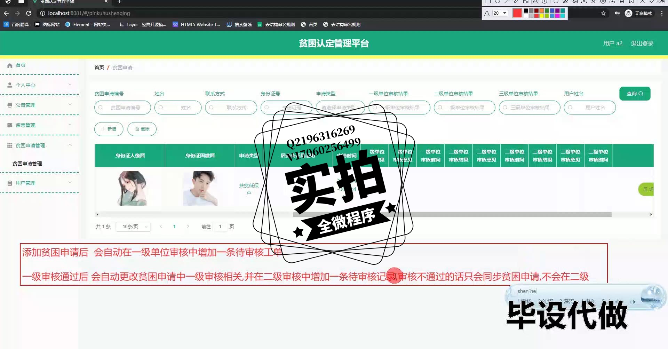This screenshot has width=668, height=349.
Task: Click the grid icon beside 贫困申请管理
Action: [10, 145]
